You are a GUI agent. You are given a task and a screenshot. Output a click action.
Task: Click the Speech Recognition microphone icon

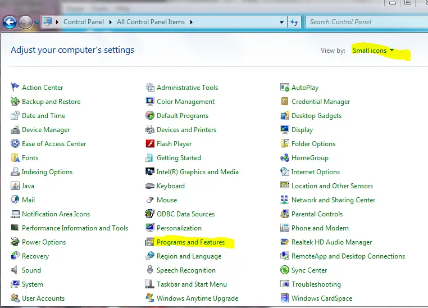150,270
